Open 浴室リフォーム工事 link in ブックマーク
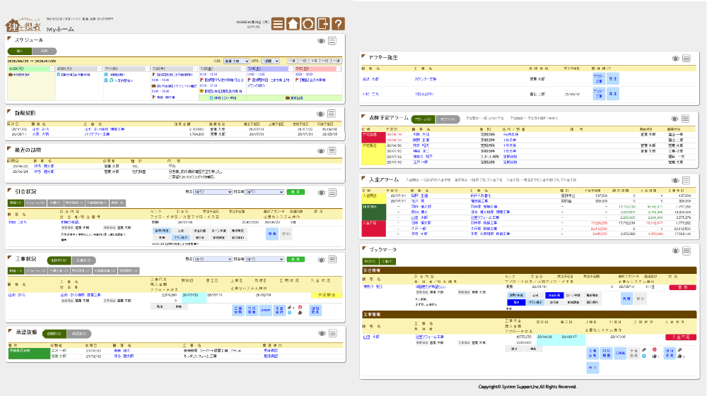This screenshot has width=707, height=396. (429, 337)
